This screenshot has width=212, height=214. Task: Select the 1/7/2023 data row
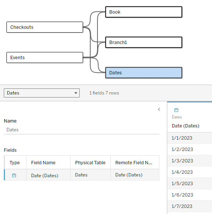coord(190,206)
